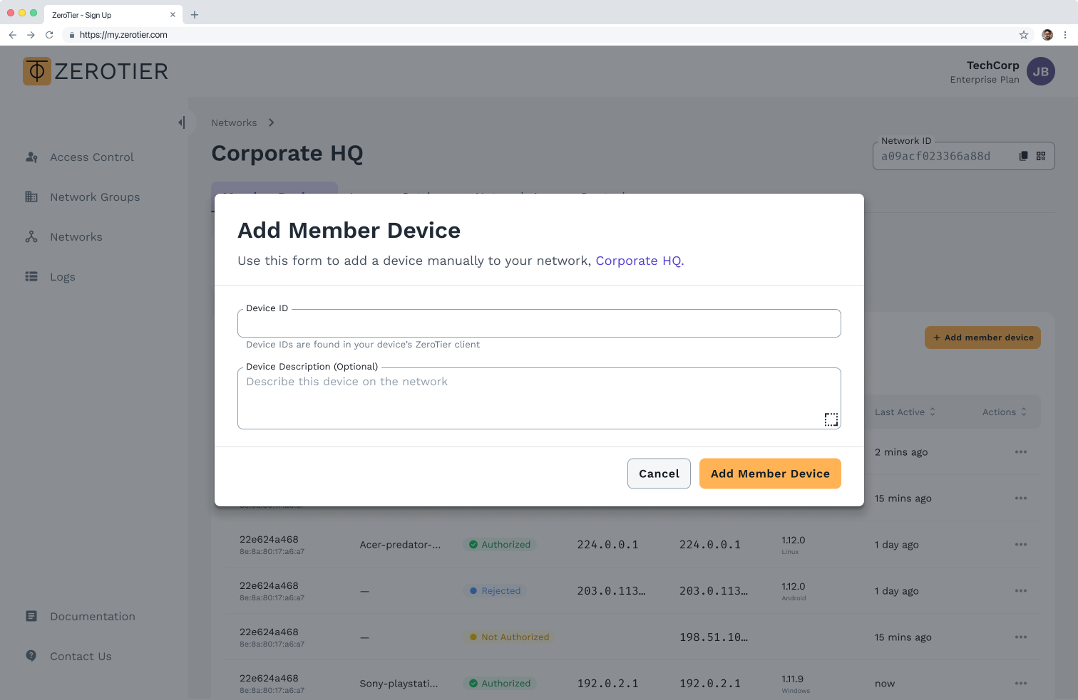Submit with the Add Member Device button
1078x700 pixels.
coord(770,474)
